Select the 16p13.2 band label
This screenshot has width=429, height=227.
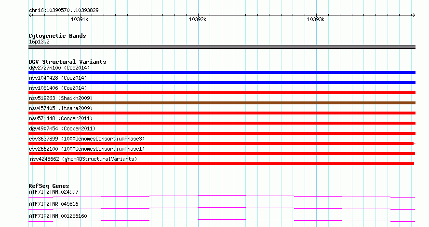coord(39,42)
